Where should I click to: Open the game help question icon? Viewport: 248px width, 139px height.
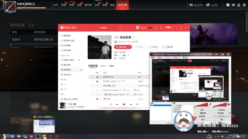pos(228,5)
